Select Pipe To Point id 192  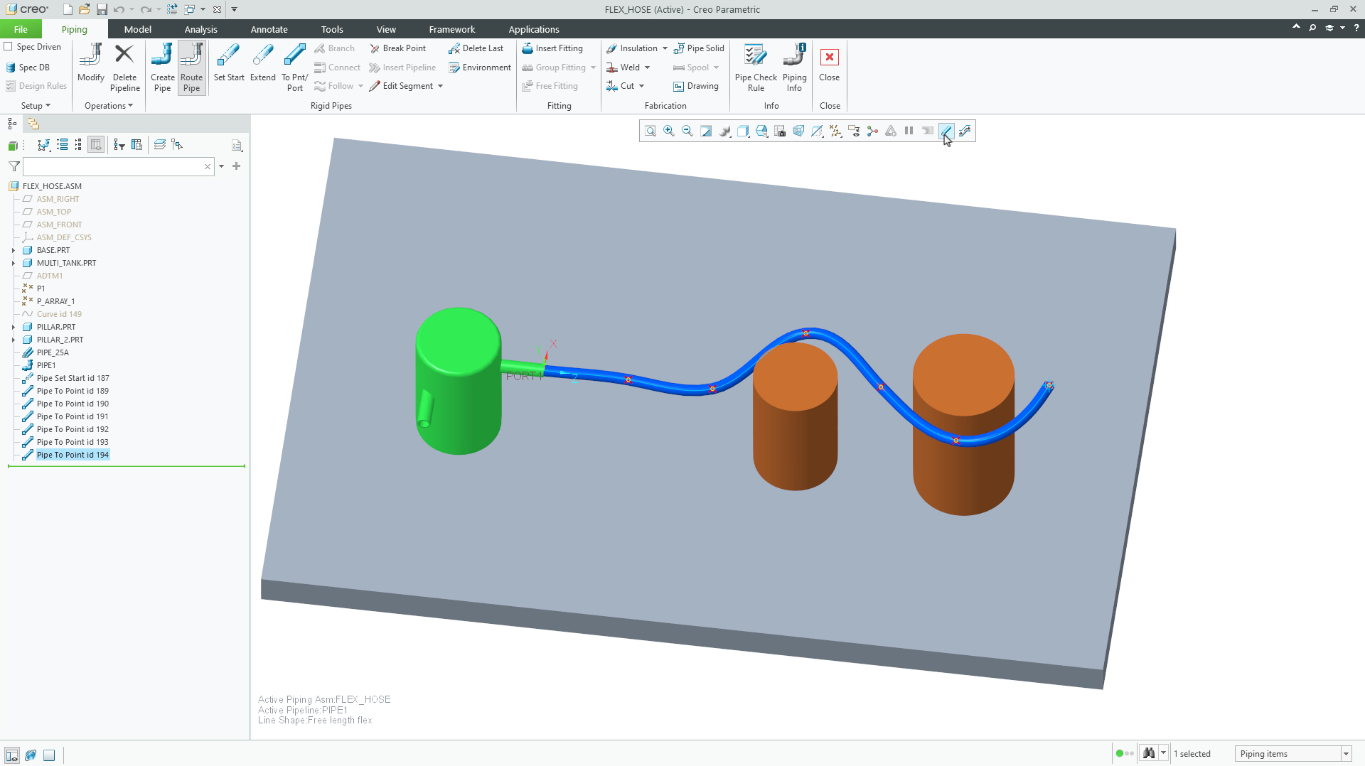click(x=73, y=429)
